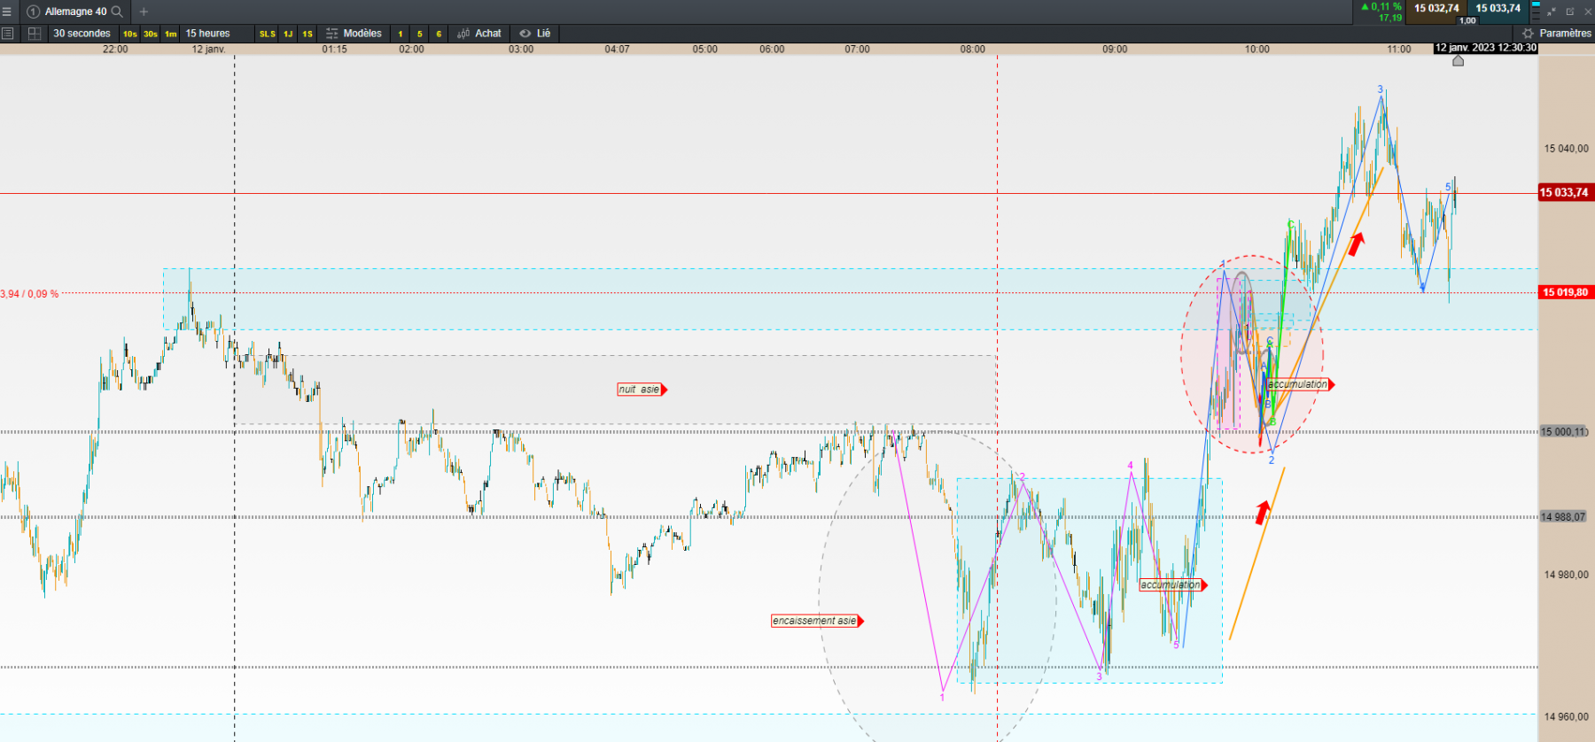Select the upper 'accumulation' label near 10:00

[x=1301, y=384]
